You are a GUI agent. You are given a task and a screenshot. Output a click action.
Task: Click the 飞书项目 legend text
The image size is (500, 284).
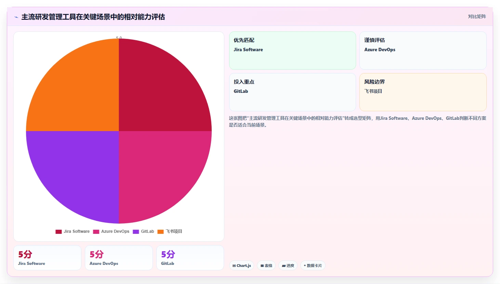174,231
